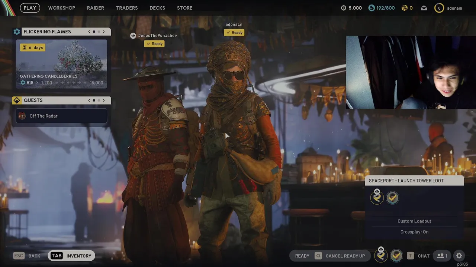Screen dimensions: 476x267
Task: Open the party members list
Action: point(442,256)
